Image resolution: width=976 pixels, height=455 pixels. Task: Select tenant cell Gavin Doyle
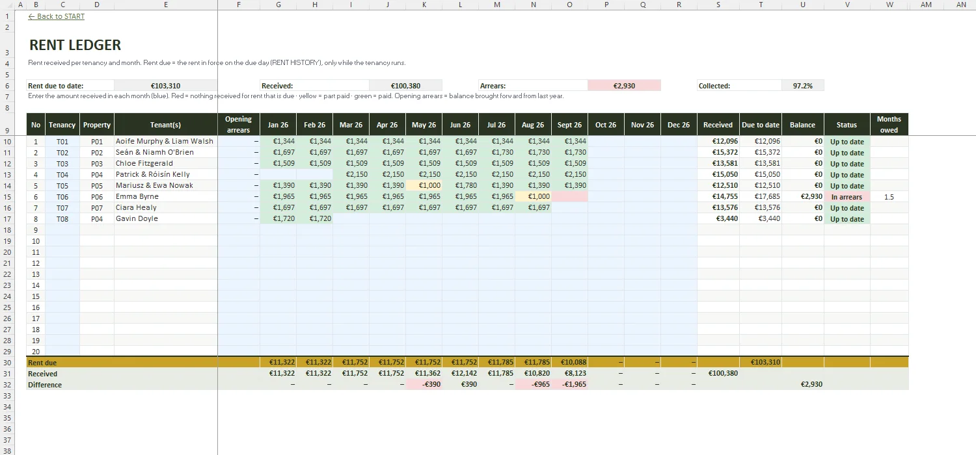(166, 218)
